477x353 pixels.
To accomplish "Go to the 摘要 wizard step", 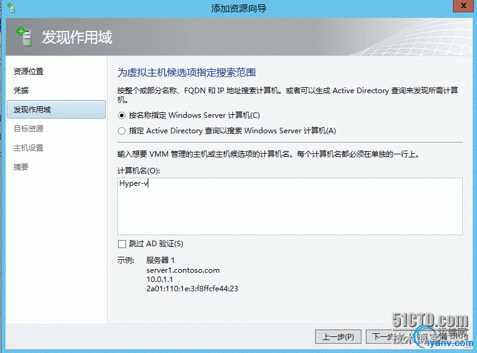I will click(21, 167).
